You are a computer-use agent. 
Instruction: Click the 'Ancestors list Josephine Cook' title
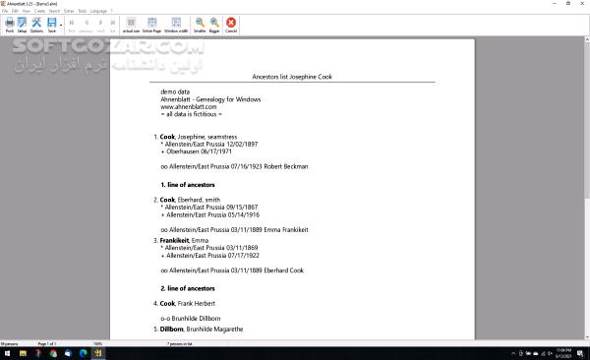click(x=292, y=77)
